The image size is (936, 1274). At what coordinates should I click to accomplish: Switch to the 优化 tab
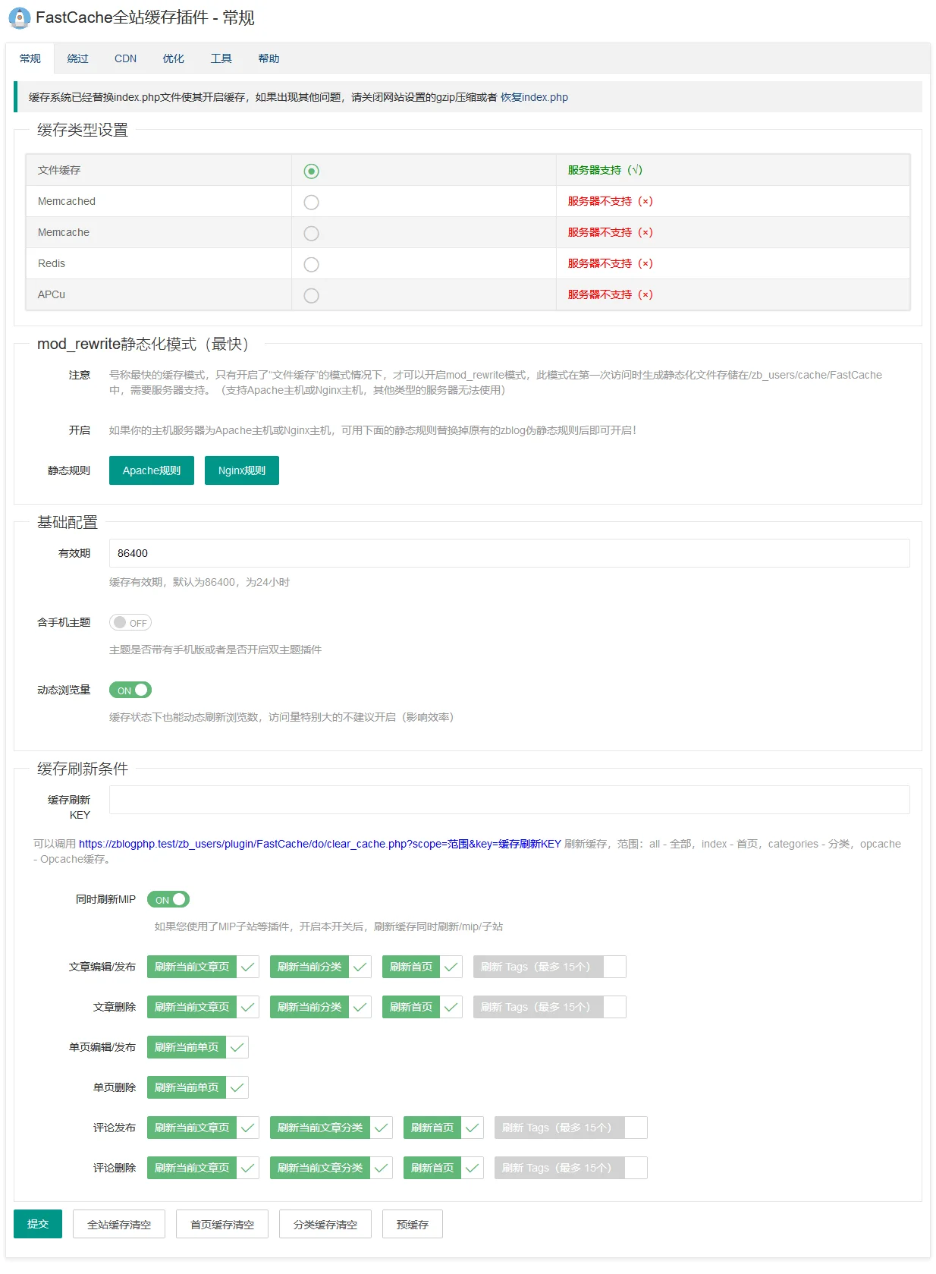tap(173, 58)
